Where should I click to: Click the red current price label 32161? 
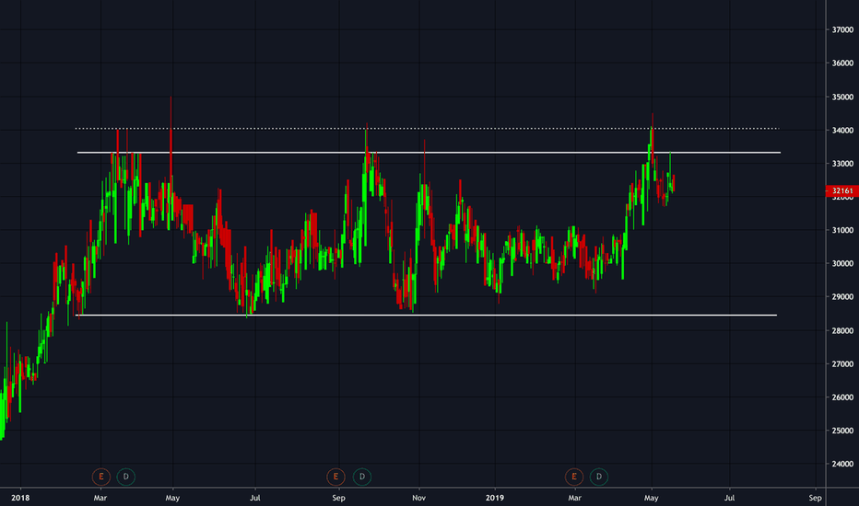point(841,190)
